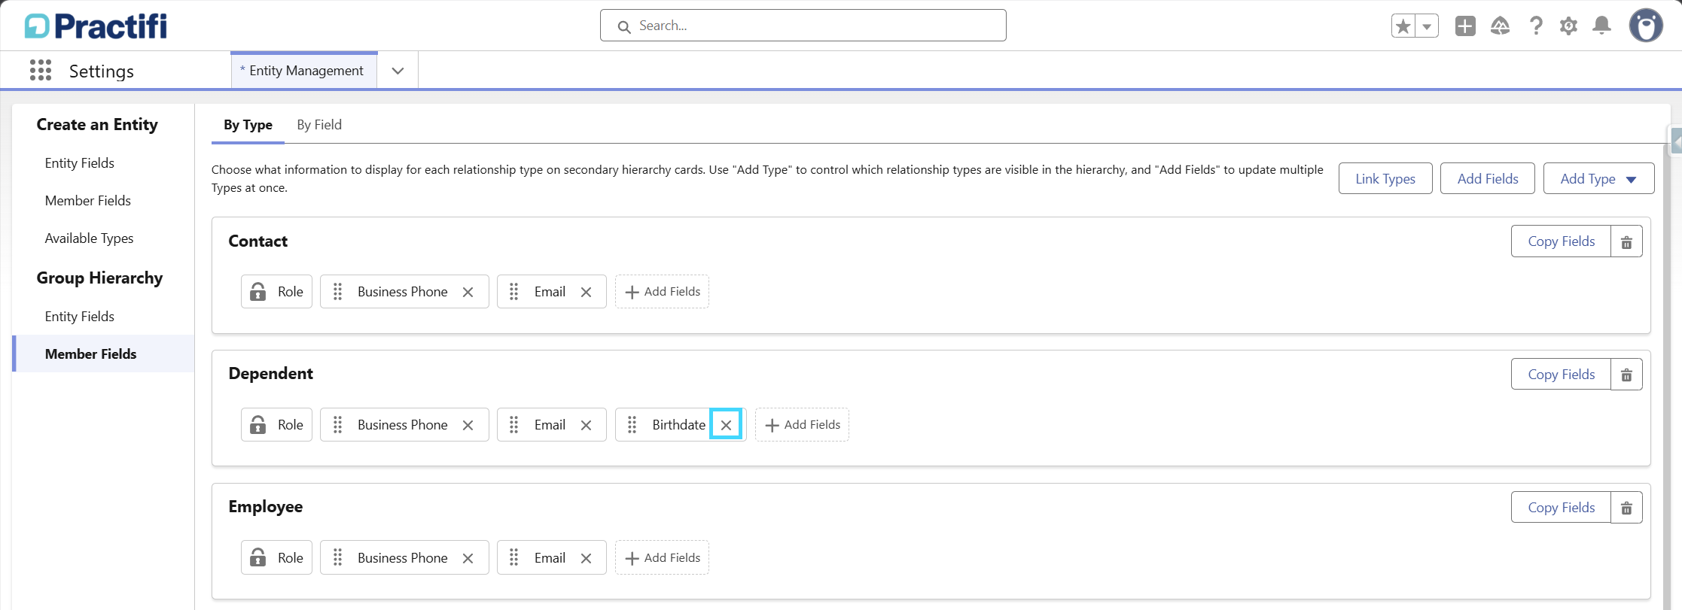
Task: Click the Create an Entity heading
Action: 97,125
